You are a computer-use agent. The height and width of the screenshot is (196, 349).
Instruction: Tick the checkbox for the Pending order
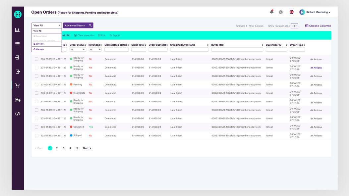pyautogui.click(x=36, y=85)
